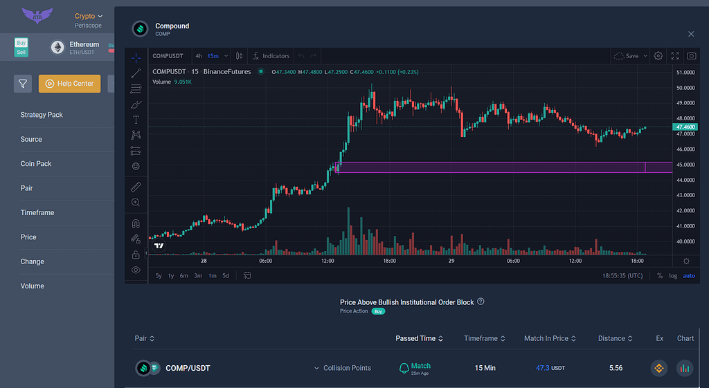Expand Collision Points for COMP/USDT
The height and width of the screenshot is (388, 709).
[x=343, y=368]
